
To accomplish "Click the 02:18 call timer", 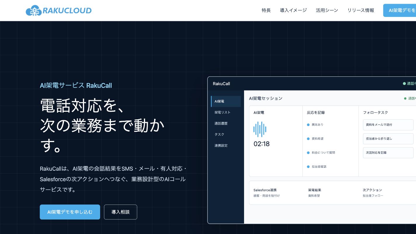I will (x=262, y=144).
